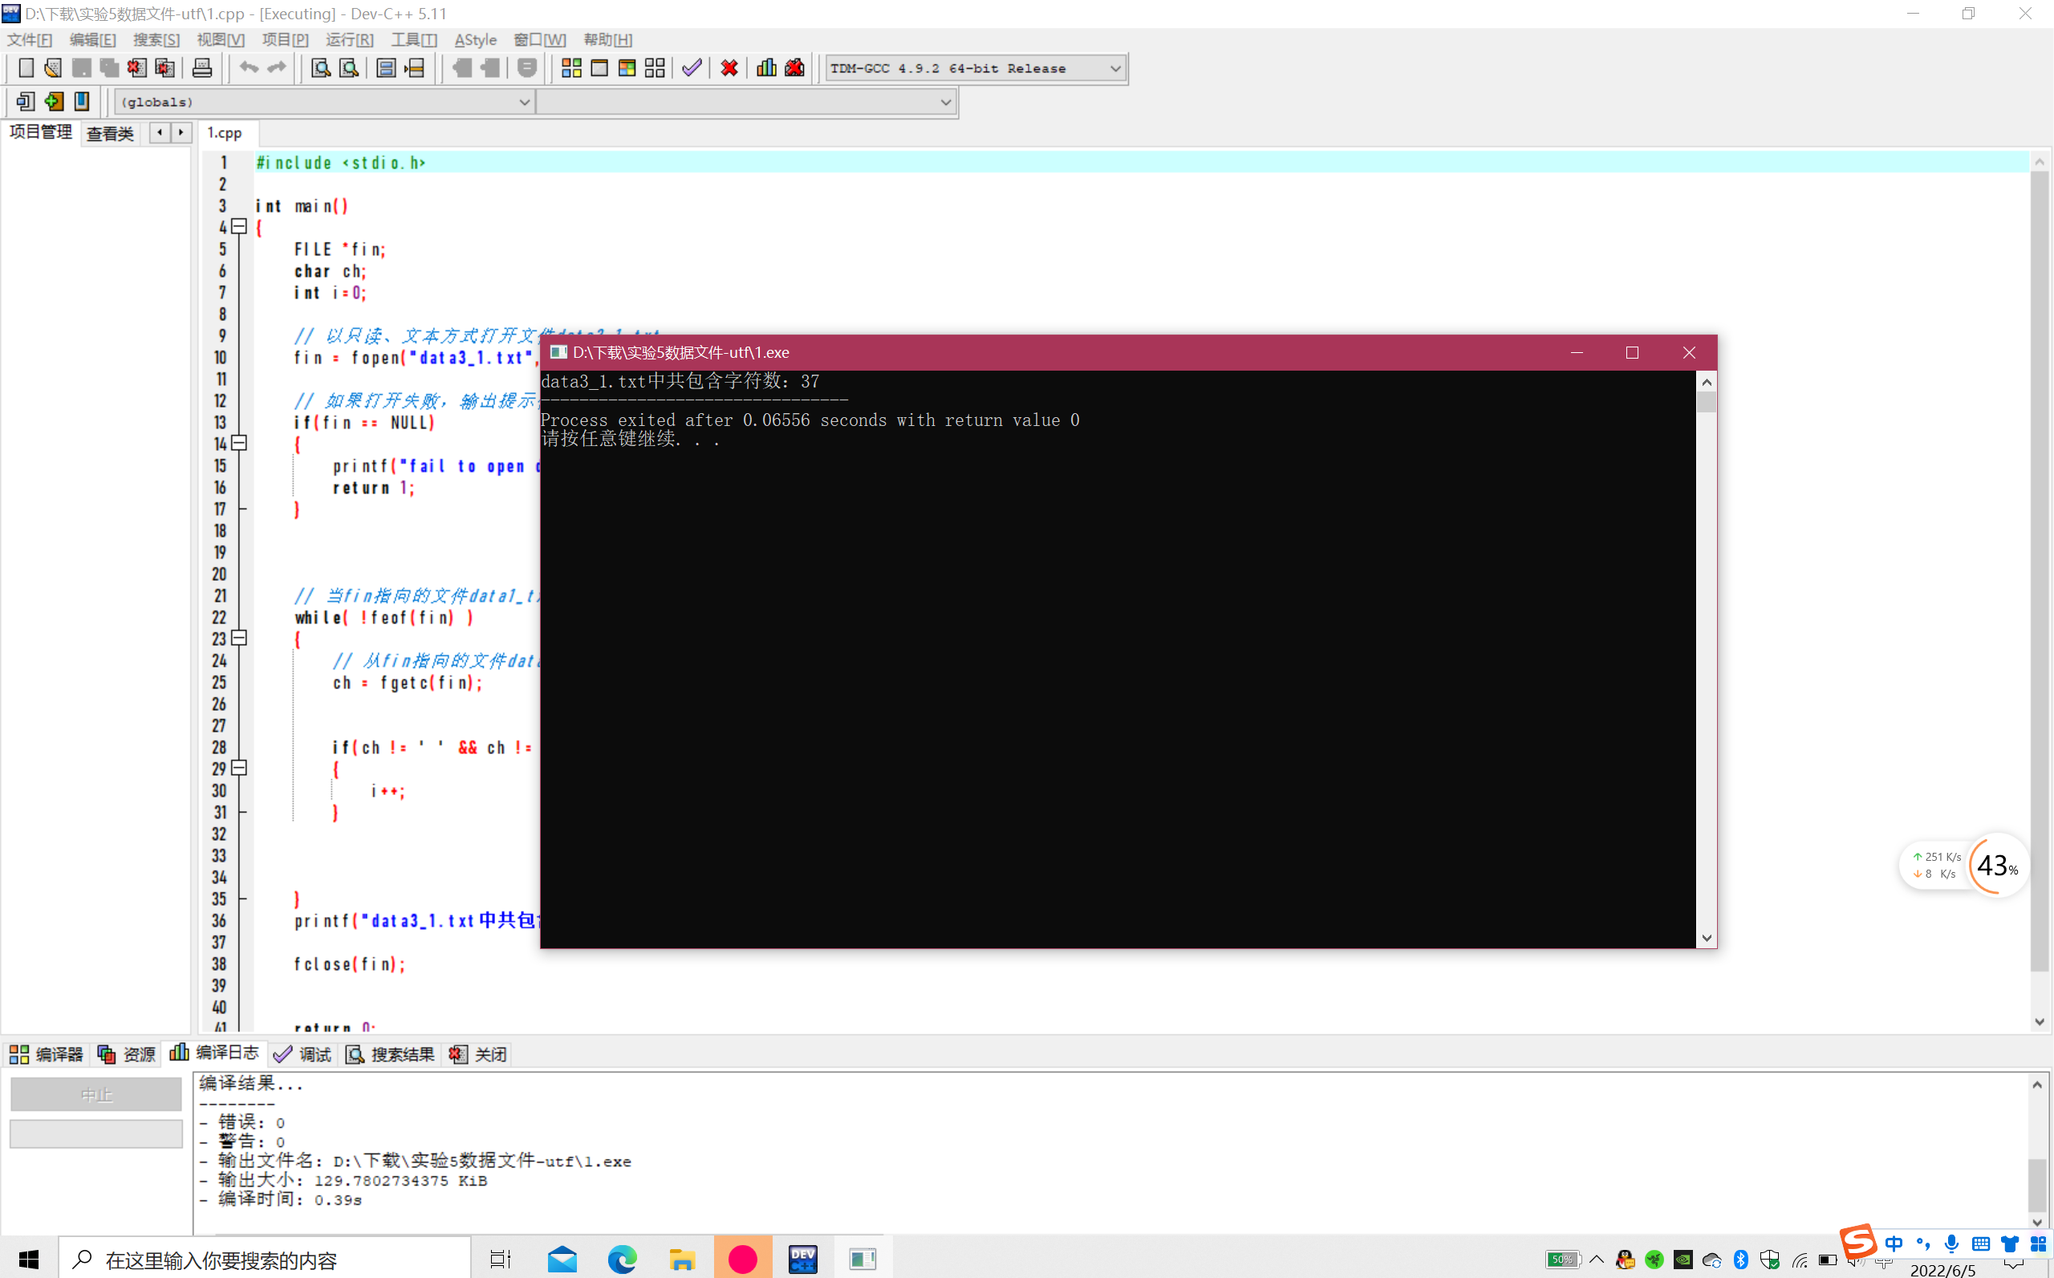Screen dimensions: 2054x1278
Task: Click the profile analysis bar chart icon
Action: click(x=767, y=68)
